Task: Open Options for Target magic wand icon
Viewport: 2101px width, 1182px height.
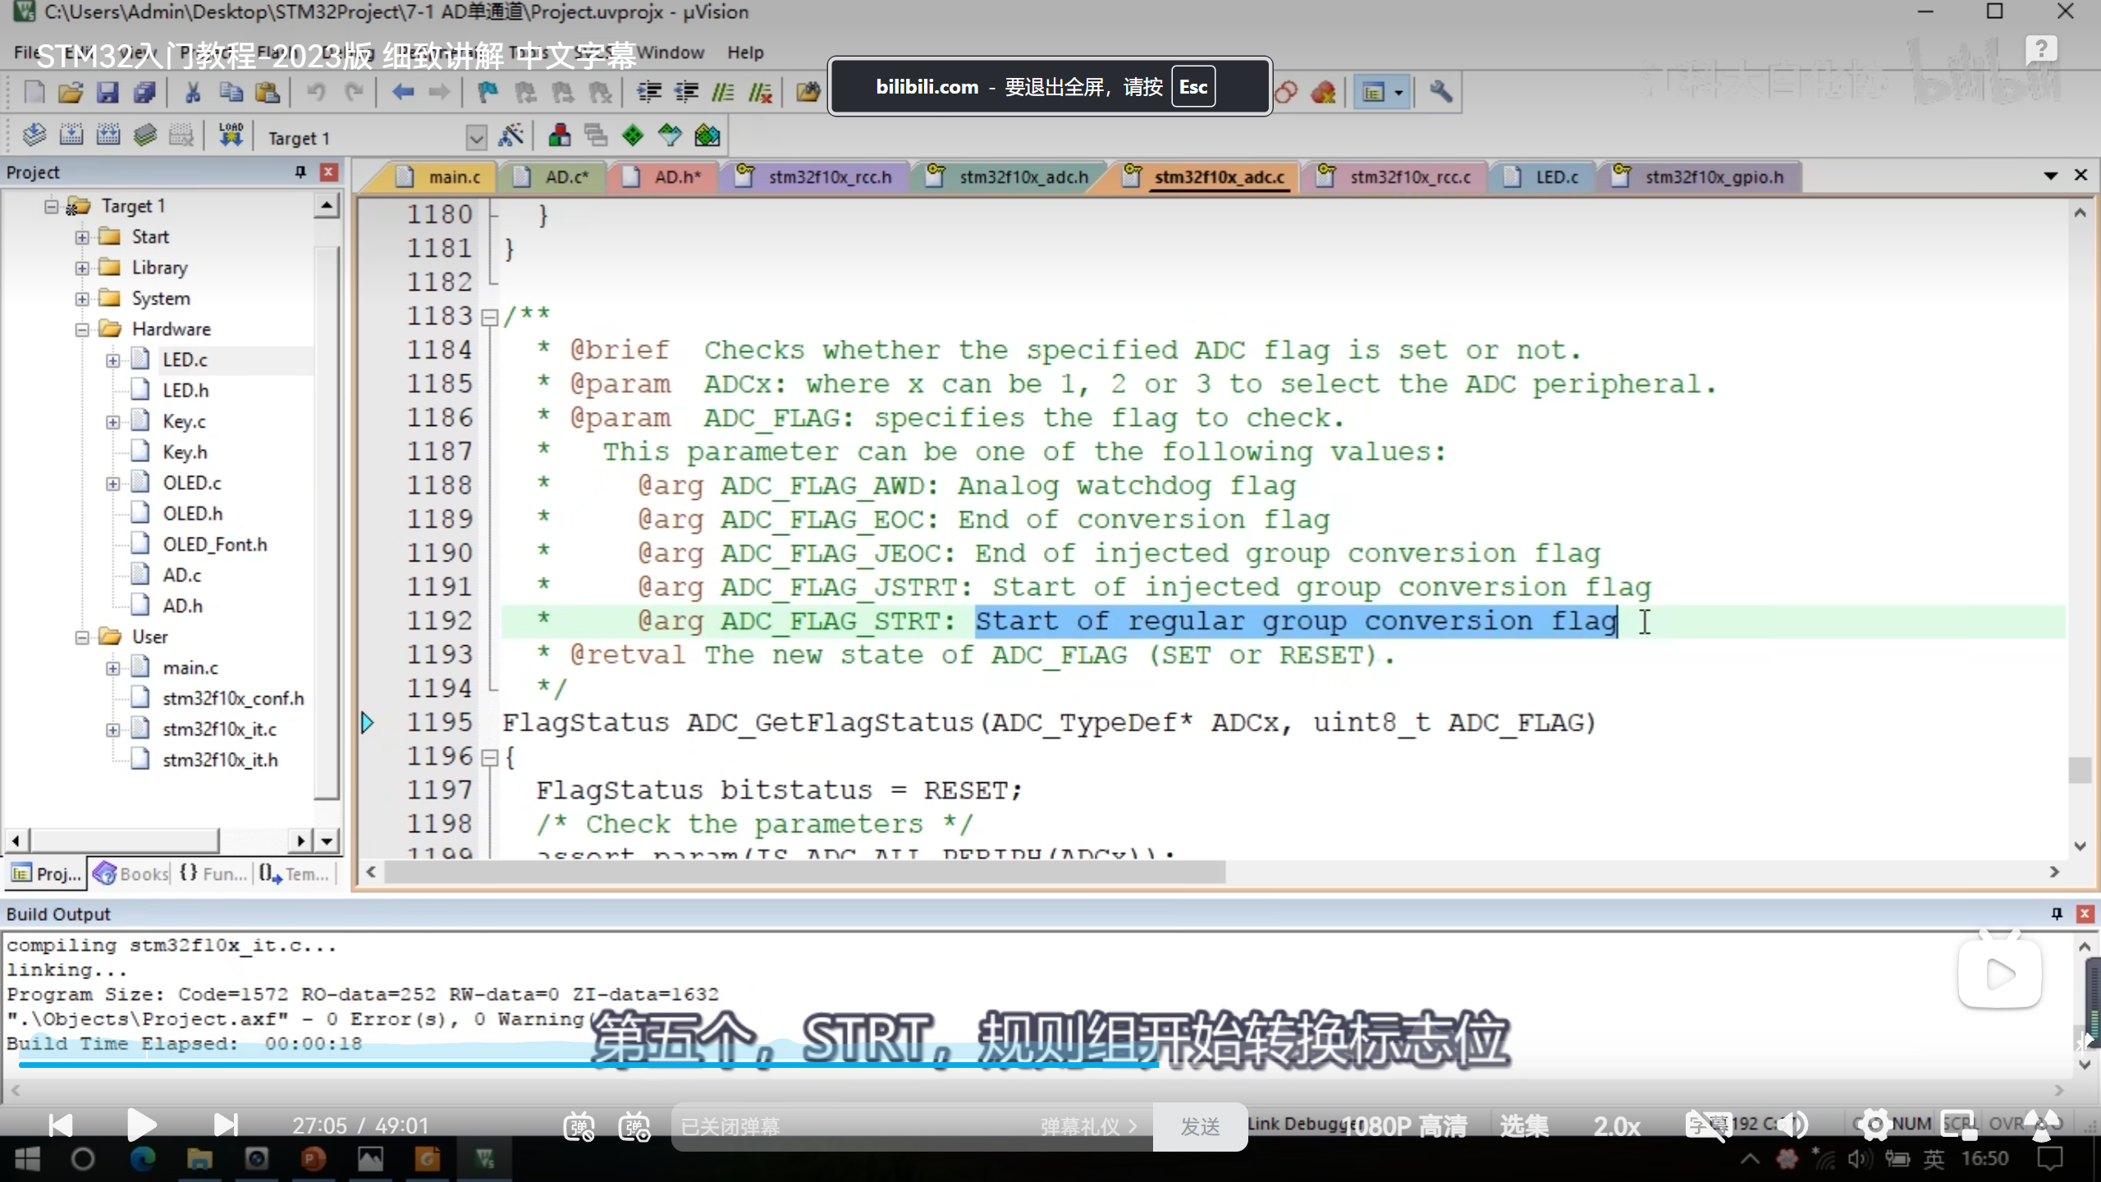Action: click(510, 135)
